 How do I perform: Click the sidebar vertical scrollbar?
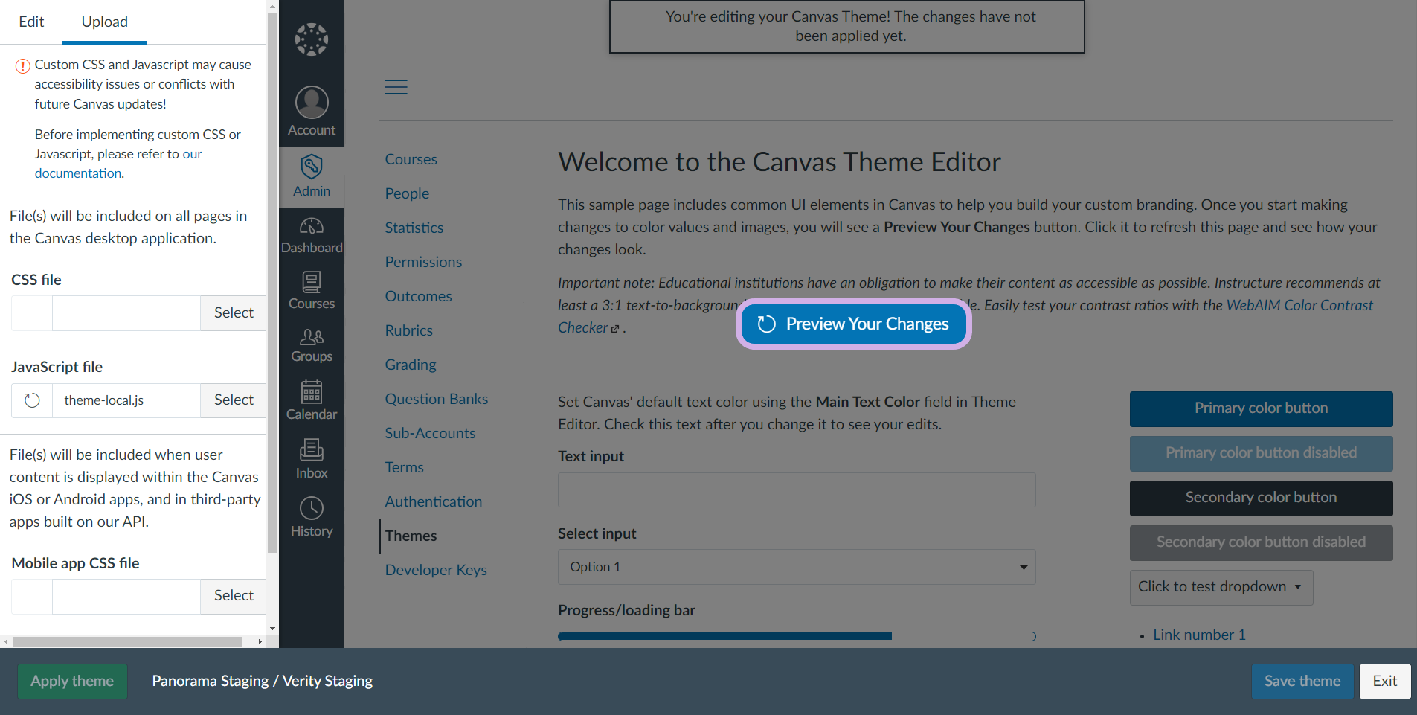pos(272,283)
